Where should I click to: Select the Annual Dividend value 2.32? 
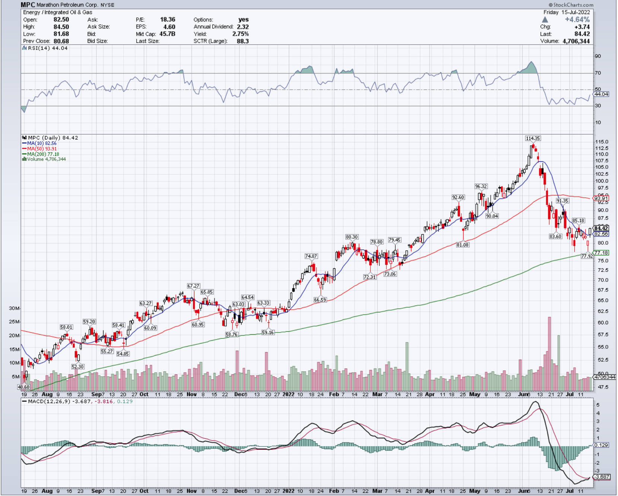(x=243, y=27)
